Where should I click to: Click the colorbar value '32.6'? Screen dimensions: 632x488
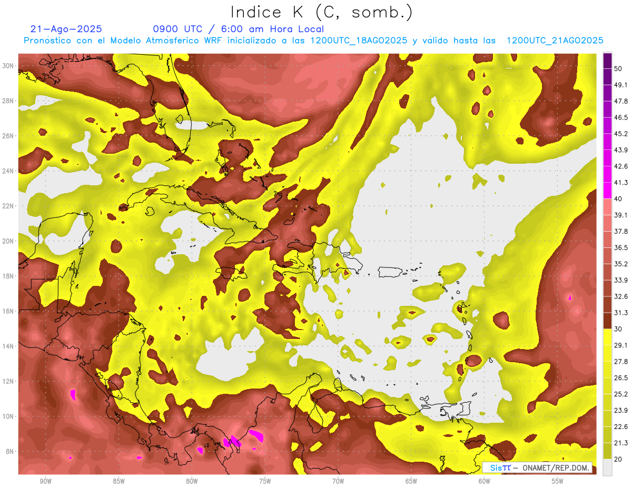point(620,296)
